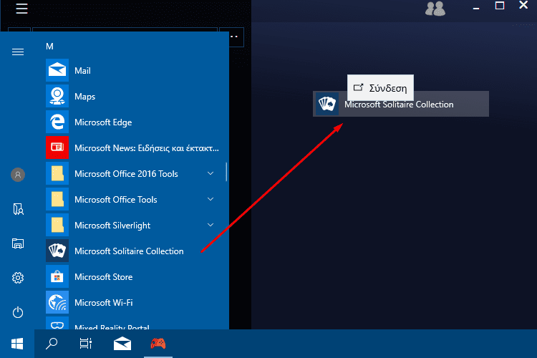This screenshot has width=537, height=358.
Task: Click the Mixed Reality Portal headset icon
Action: [57, 323]
